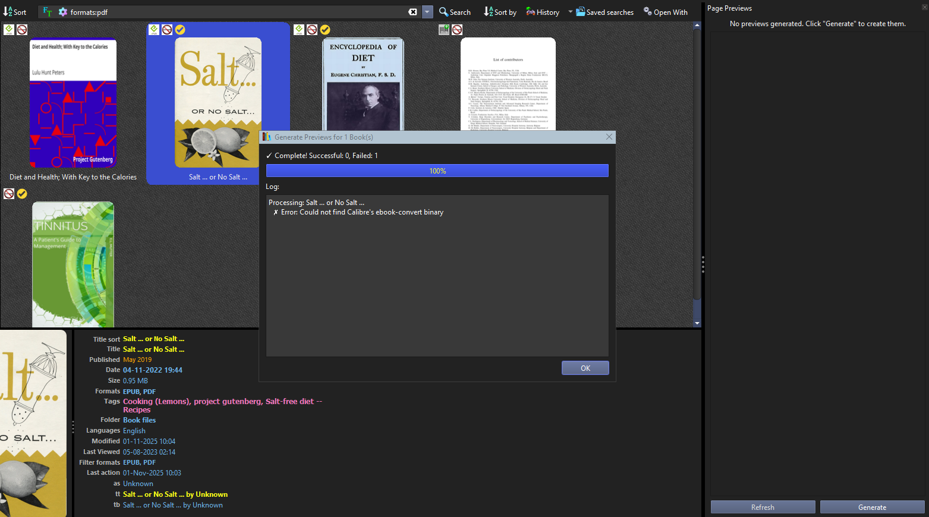
Task: Select the Tinnitus book cover
Action: coord(73,264)
